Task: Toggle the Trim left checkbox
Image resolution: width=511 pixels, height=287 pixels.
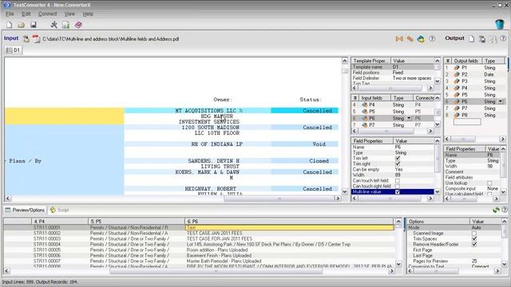Action: coord(398,158)
